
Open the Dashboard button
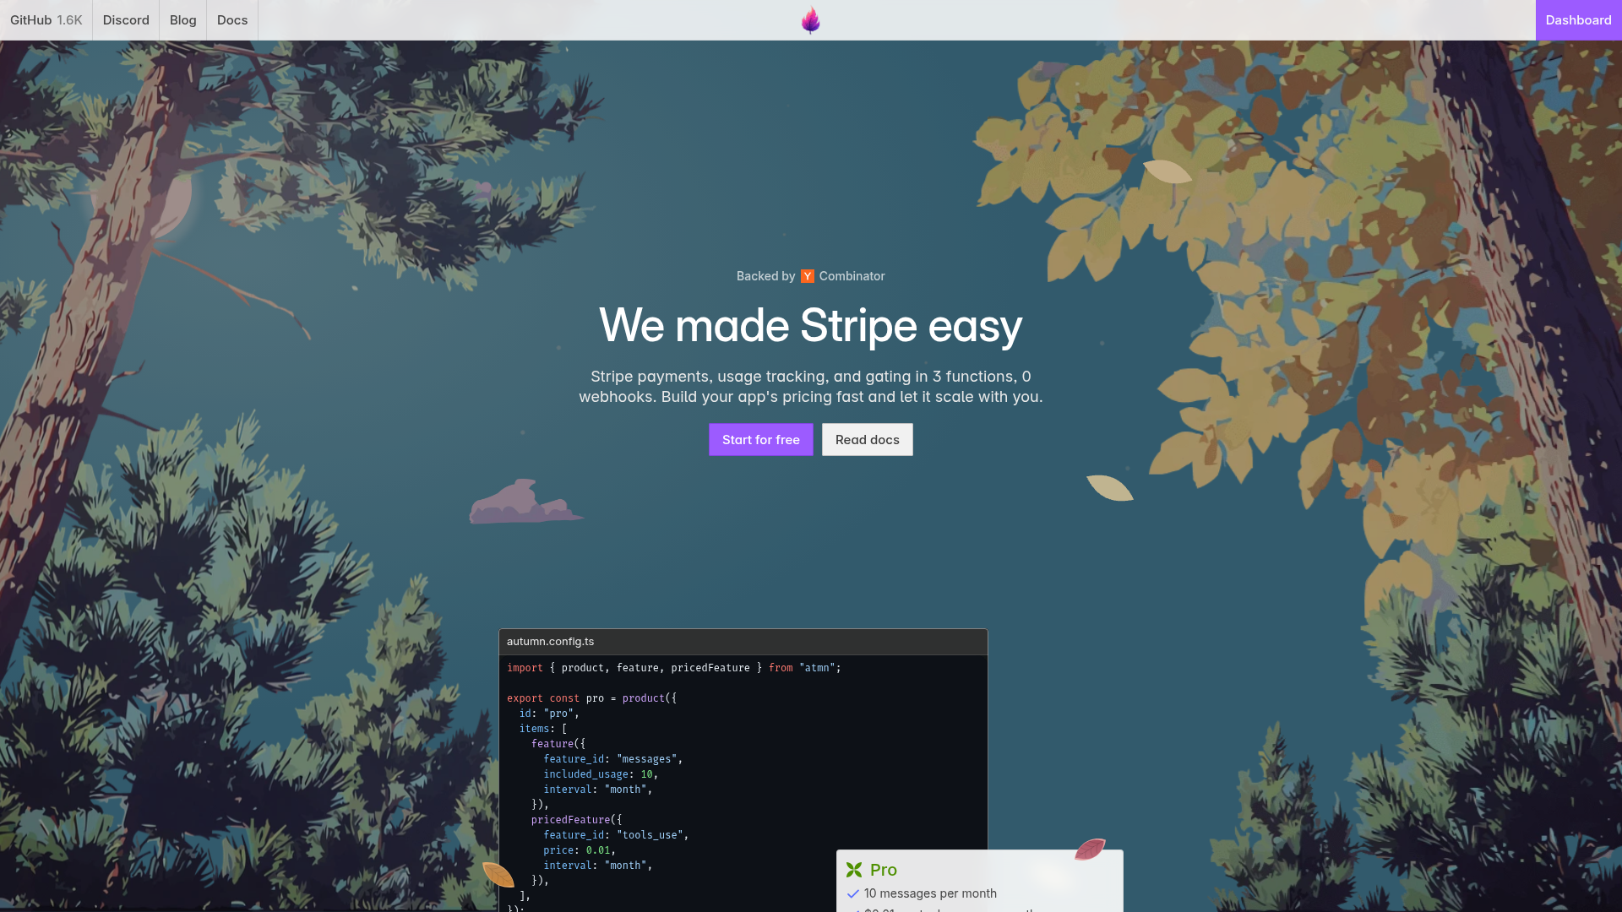[x=1578, y=20]
